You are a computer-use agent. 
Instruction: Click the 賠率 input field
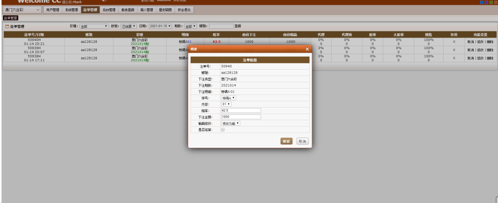(x=241, y=111)
